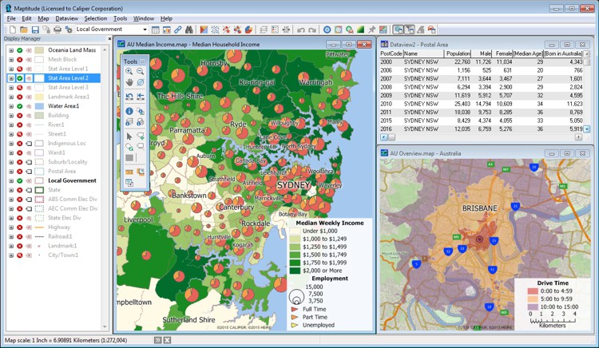Toggle visibility status of Water Area:1 layer
This screenshot has height=348, width=599.
click(x=19, y=106)
